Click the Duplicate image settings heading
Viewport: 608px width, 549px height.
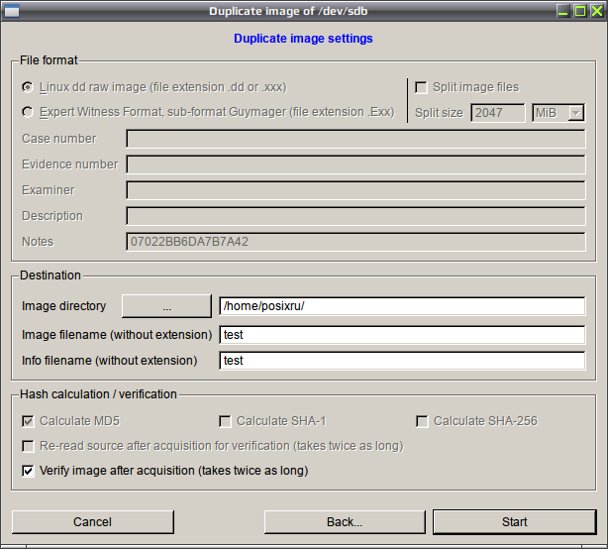pos(303,39)
